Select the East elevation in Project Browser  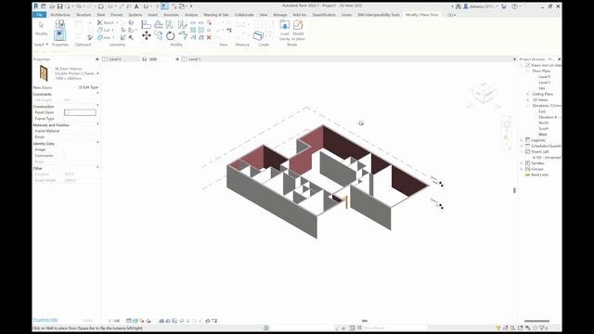[542, 111]
